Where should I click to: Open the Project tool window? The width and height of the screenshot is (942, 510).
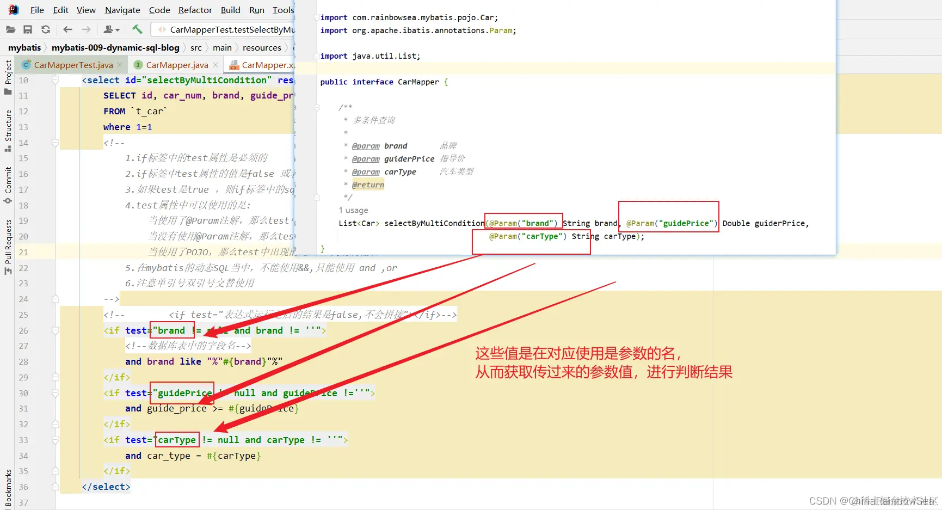tap(8, 77)
